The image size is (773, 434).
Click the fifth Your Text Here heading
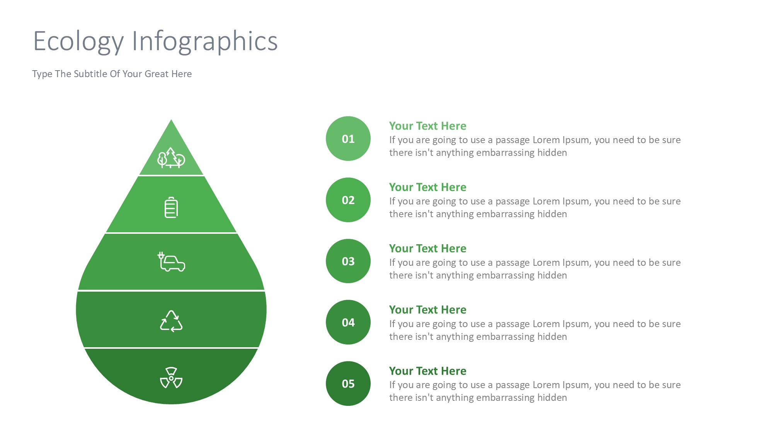(427, 371)
